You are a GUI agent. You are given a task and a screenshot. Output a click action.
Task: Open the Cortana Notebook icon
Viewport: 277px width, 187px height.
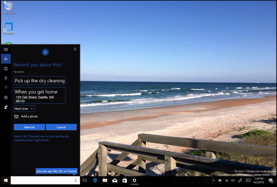click(6, 68)
